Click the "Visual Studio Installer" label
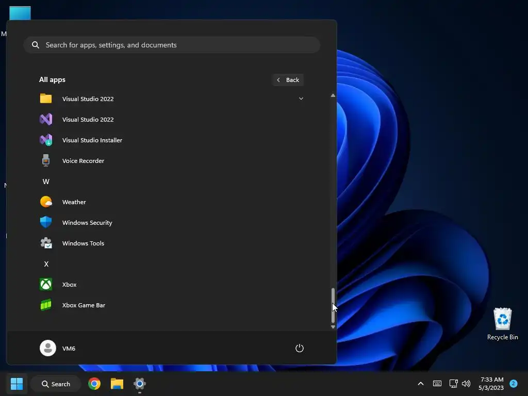Viewport: 528px width, 396px height. pyautogui.click(x=92, y=140)
